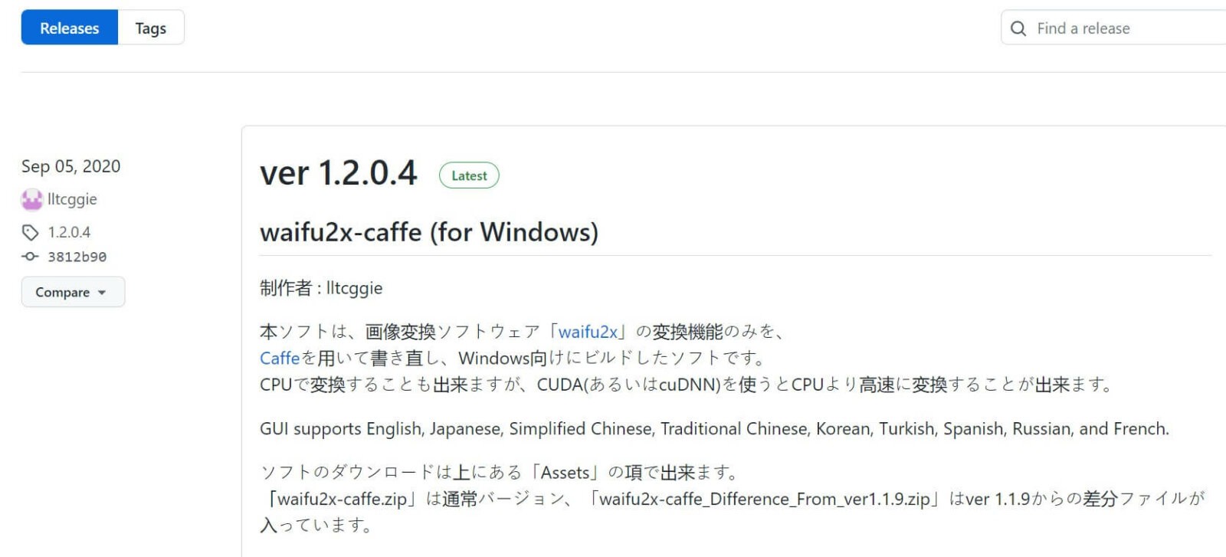Select the Releases tab

[x=69, y=28]
